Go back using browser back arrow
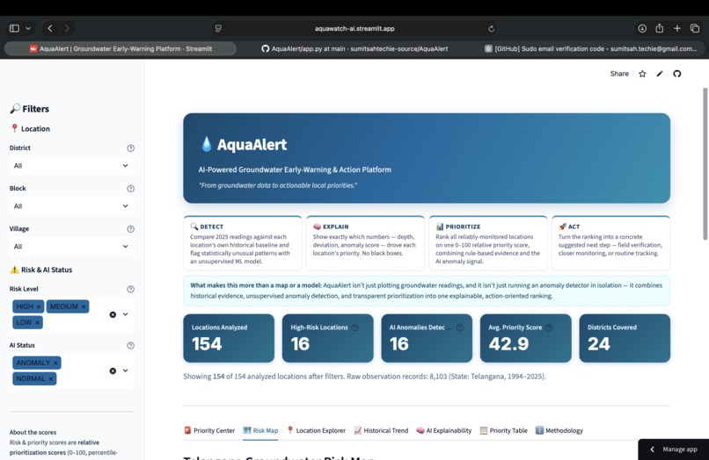The height and width of the screenshot is (460, 709). [50, 28]
